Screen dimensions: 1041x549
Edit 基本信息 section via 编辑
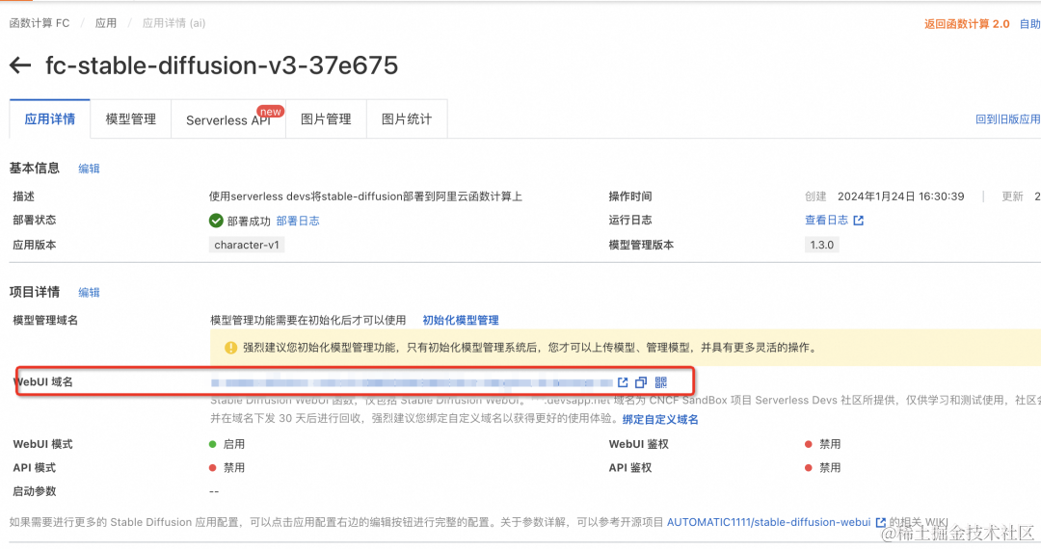89,169
